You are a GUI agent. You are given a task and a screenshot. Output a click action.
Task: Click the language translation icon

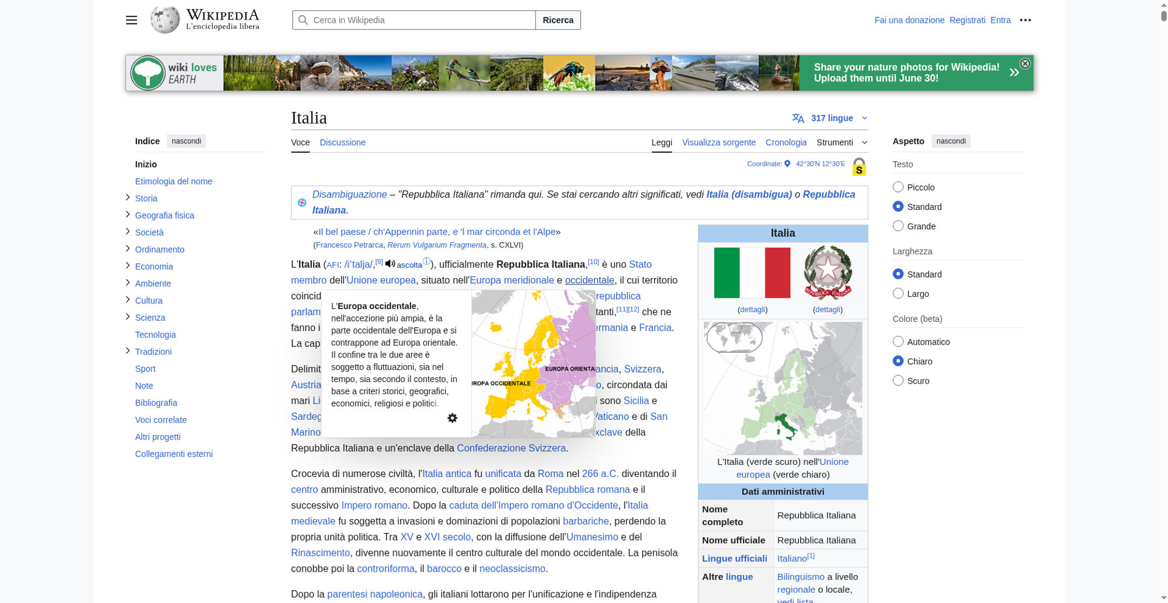[x=798, y=118]
